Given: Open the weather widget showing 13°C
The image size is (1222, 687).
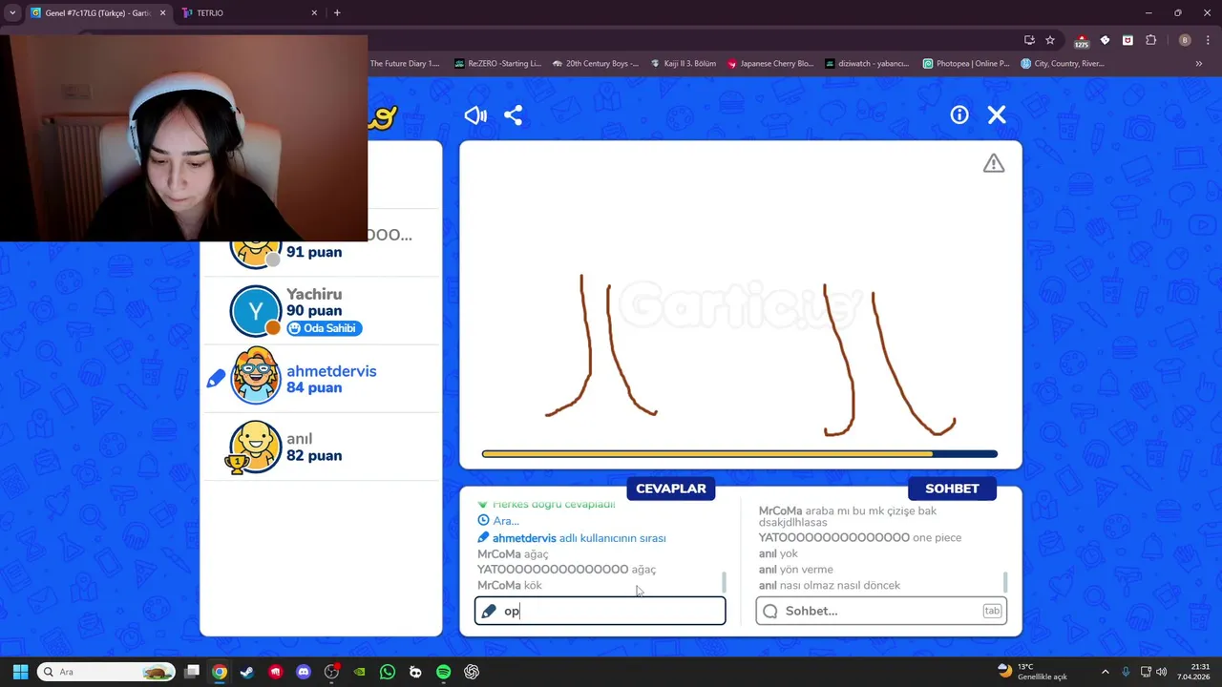Looking at the screenshot, I should pyautogui.click(x=1032, y=672).
